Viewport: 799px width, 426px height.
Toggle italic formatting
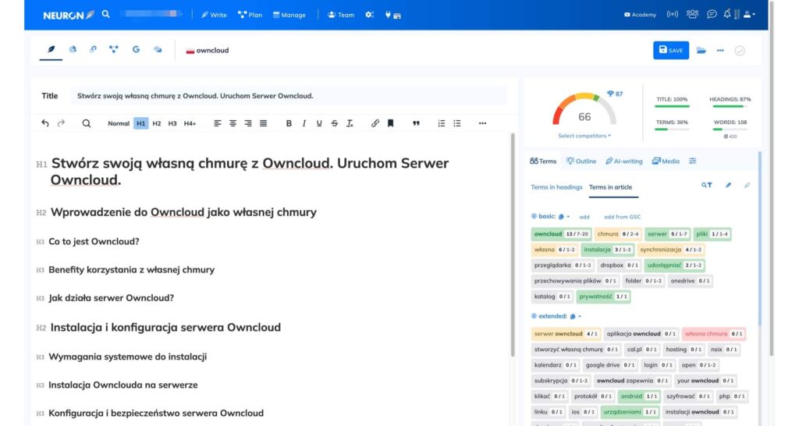click(x=304, y=123)
